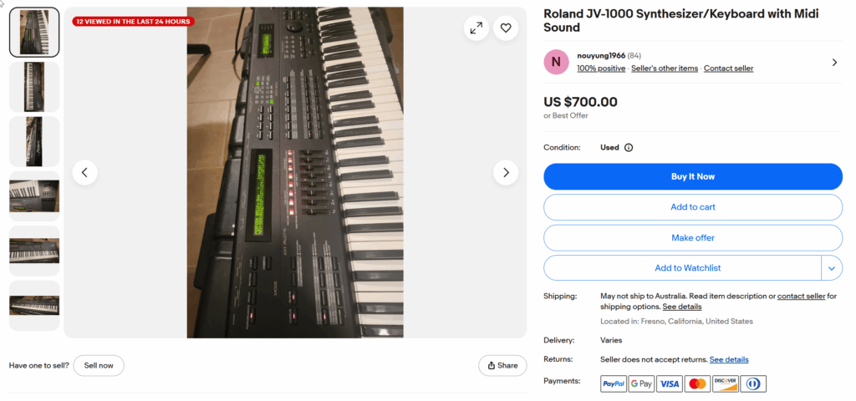Add item to favorites with heart icon
856x401 pixels.
click(x=506, y=28)
